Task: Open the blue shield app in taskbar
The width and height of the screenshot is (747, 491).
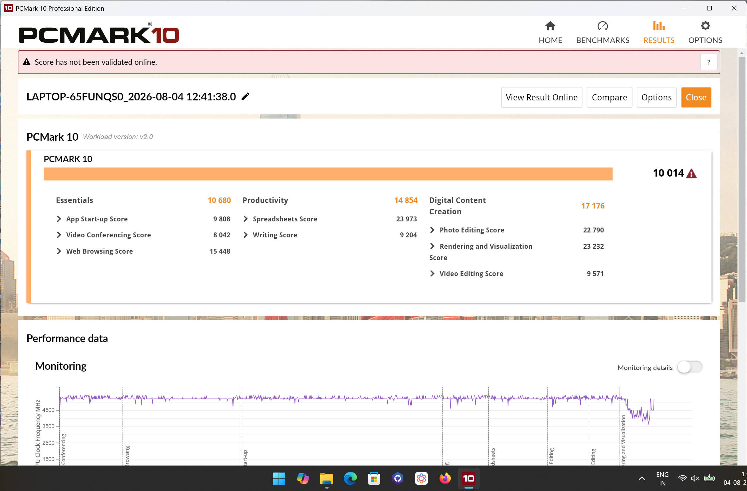Action: [x=398, y=478]
